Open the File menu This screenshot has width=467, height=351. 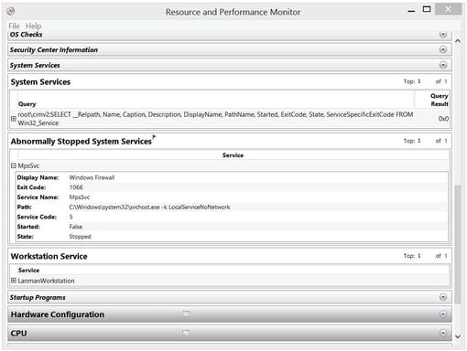[x=14, y=26]
